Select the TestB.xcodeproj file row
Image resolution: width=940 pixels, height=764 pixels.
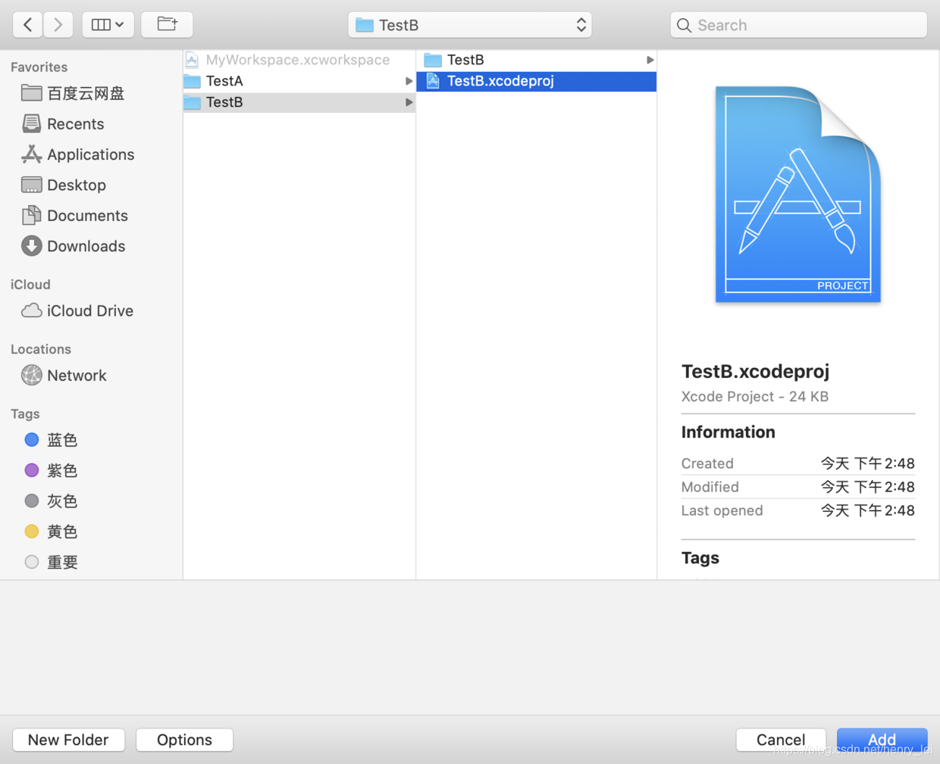pos(536,81)
